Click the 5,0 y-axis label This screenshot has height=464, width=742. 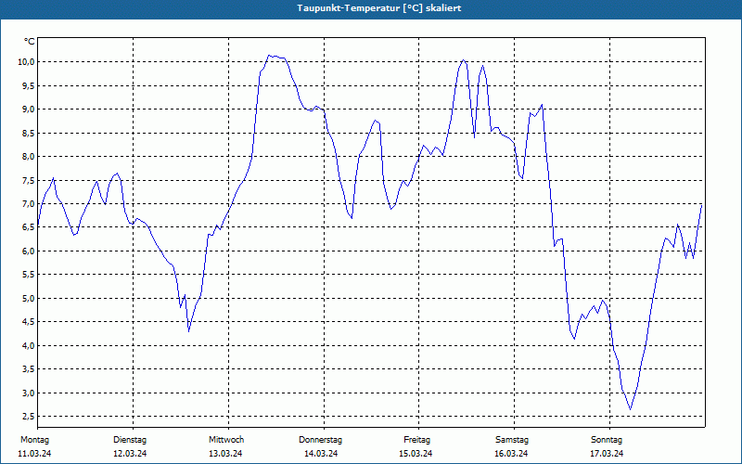tap(29, 298)
